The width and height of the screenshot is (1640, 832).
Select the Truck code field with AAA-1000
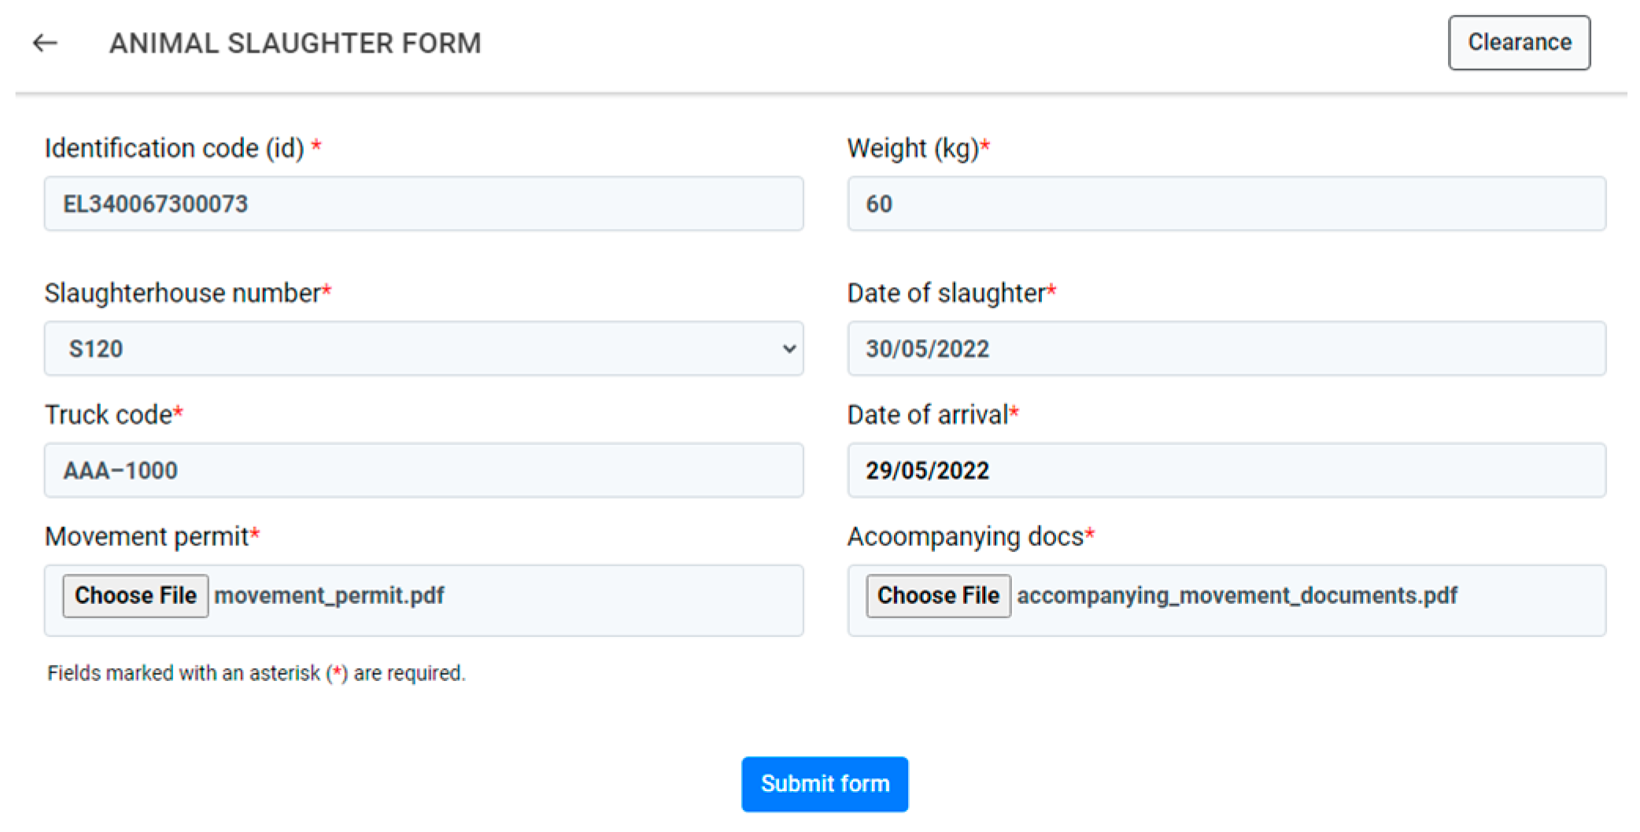[423, 470]
